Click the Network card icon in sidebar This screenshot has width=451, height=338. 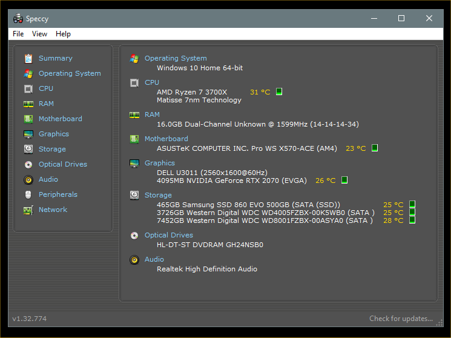pos(28,210)
